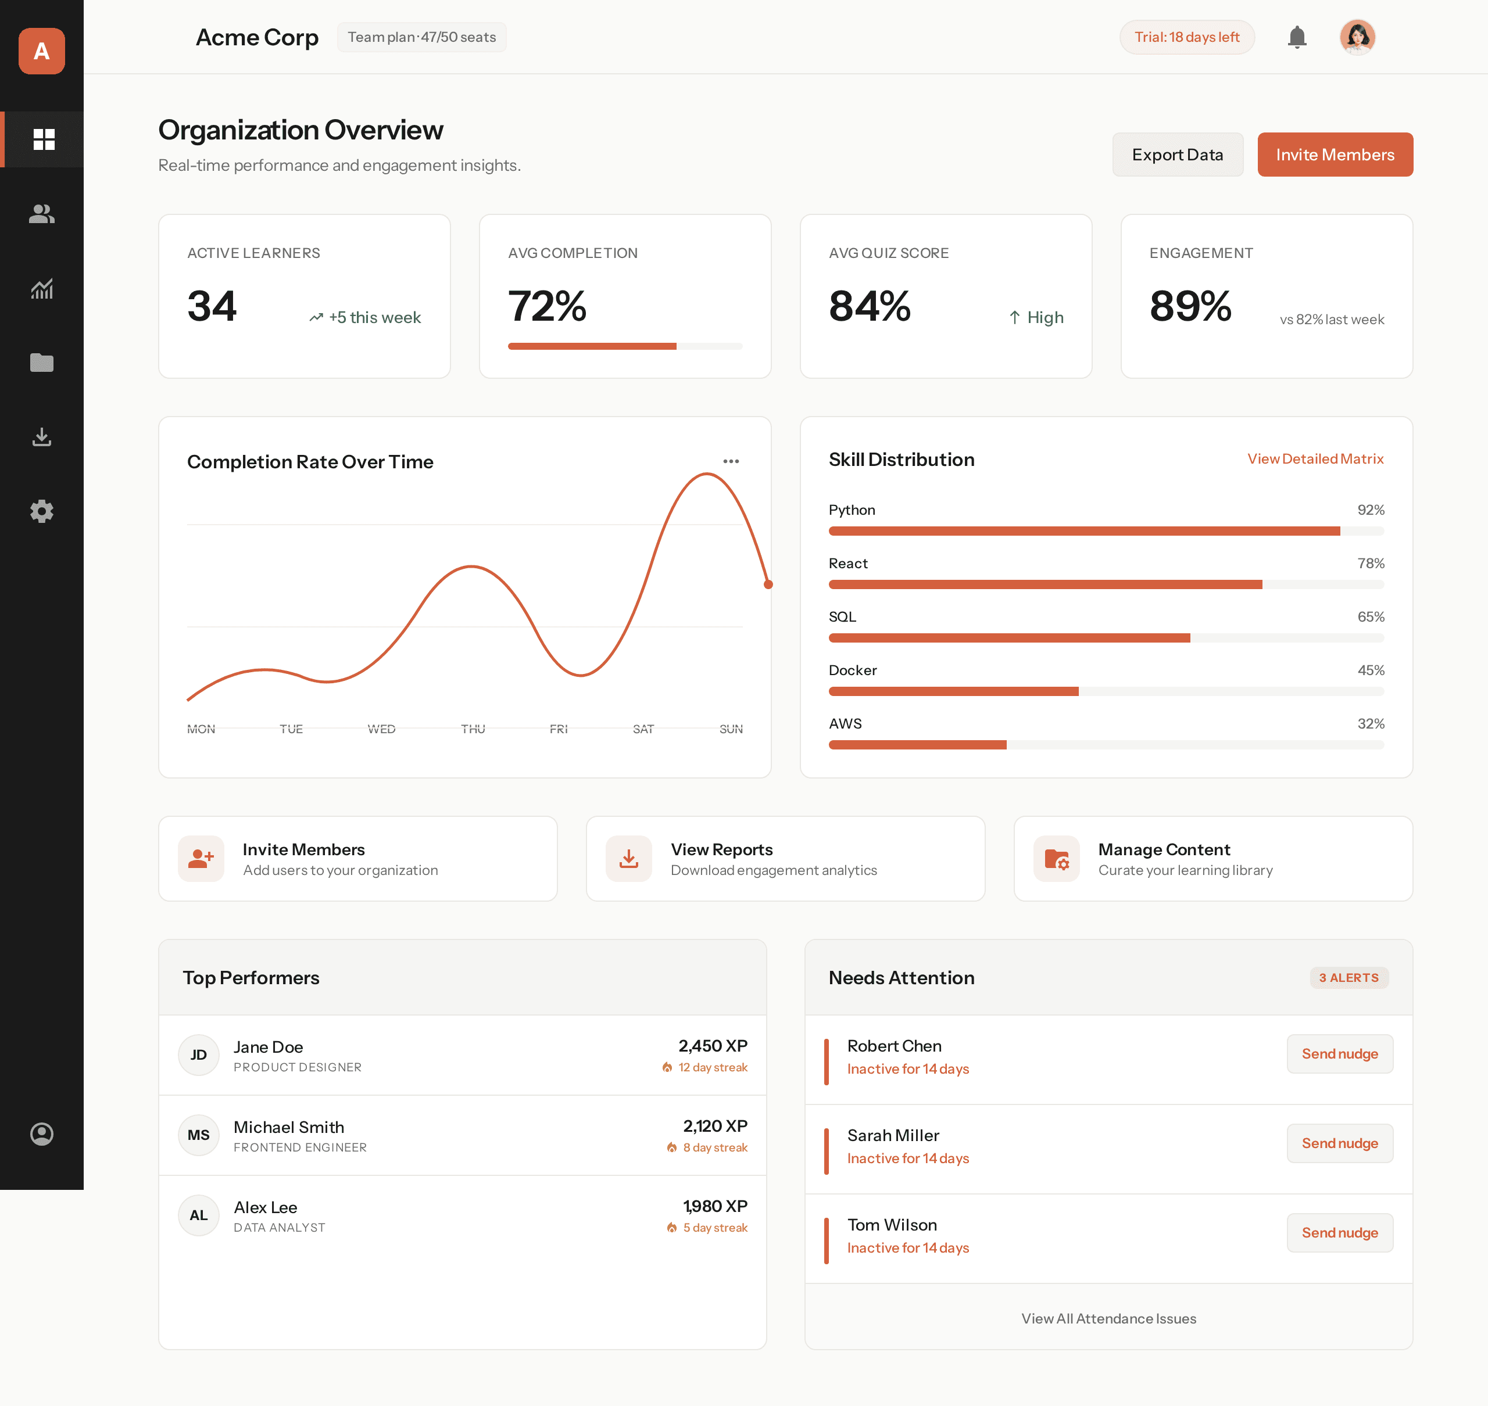Click the download icon on View Reports card

(x=628, y=859)
